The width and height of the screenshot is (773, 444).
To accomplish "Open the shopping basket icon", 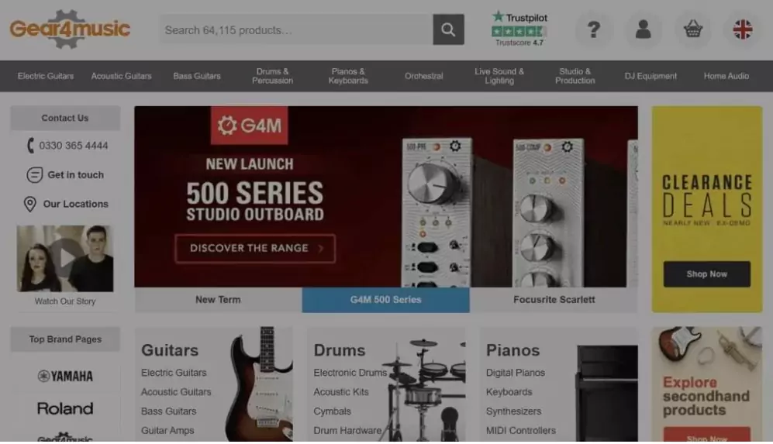I will point(692,29).
